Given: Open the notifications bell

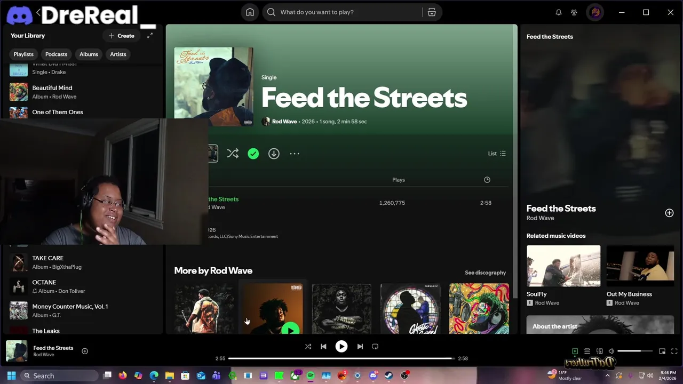Looking at the screenshot, I should coord(559,12).
